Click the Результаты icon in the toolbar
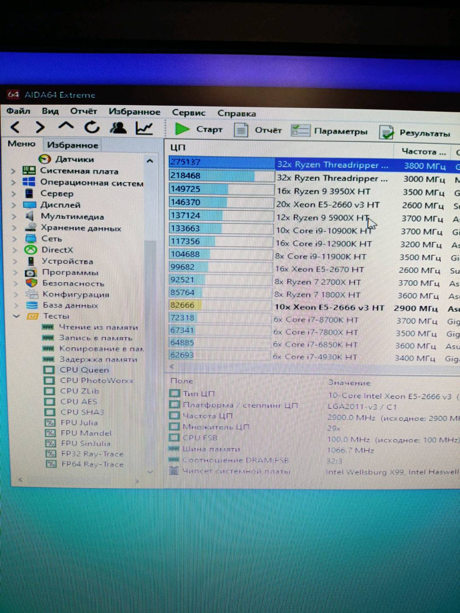The width and height of the screenshot is (460, 613). (x=386, y=133)
